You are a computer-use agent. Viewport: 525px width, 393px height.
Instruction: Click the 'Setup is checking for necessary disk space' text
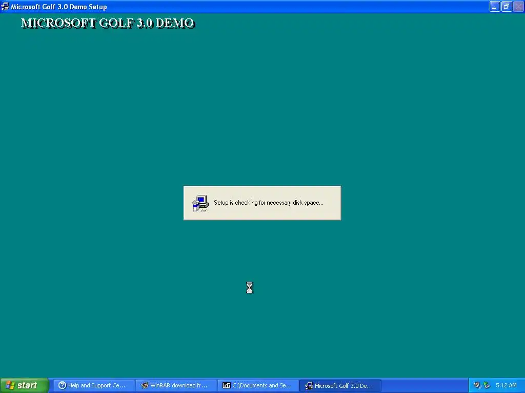(269, 203)
